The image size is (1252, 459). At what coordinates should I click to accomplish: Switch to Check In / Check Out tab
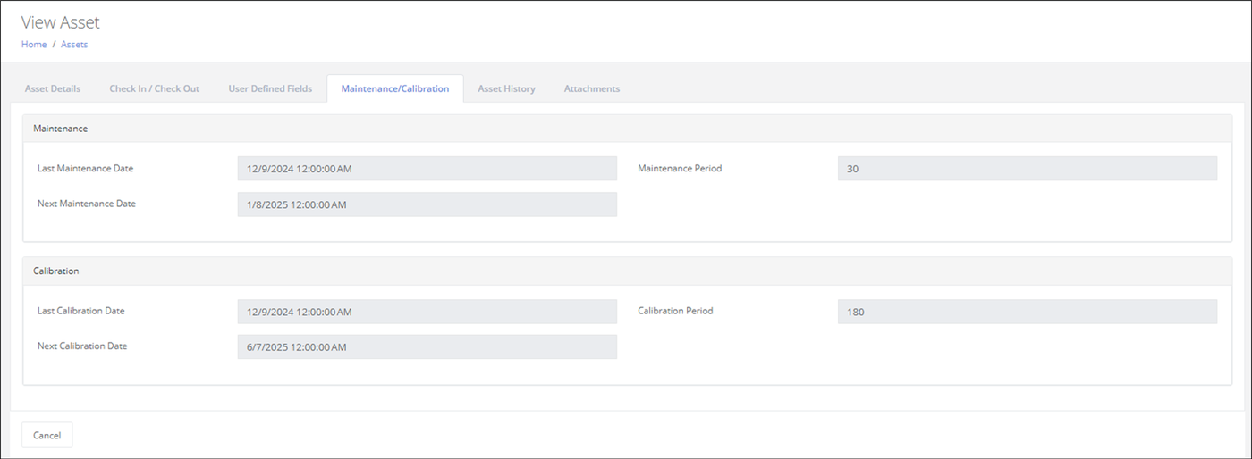tap(155, 88)
